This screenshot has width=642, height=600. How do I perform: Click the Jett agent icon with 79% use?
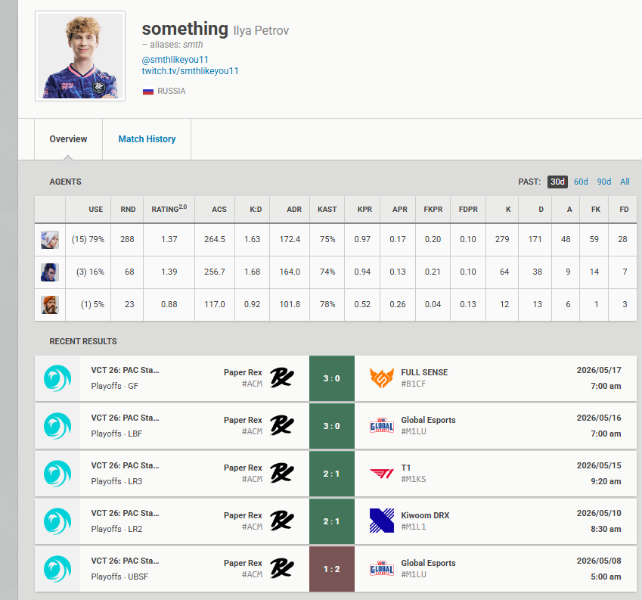coord(50,240)
